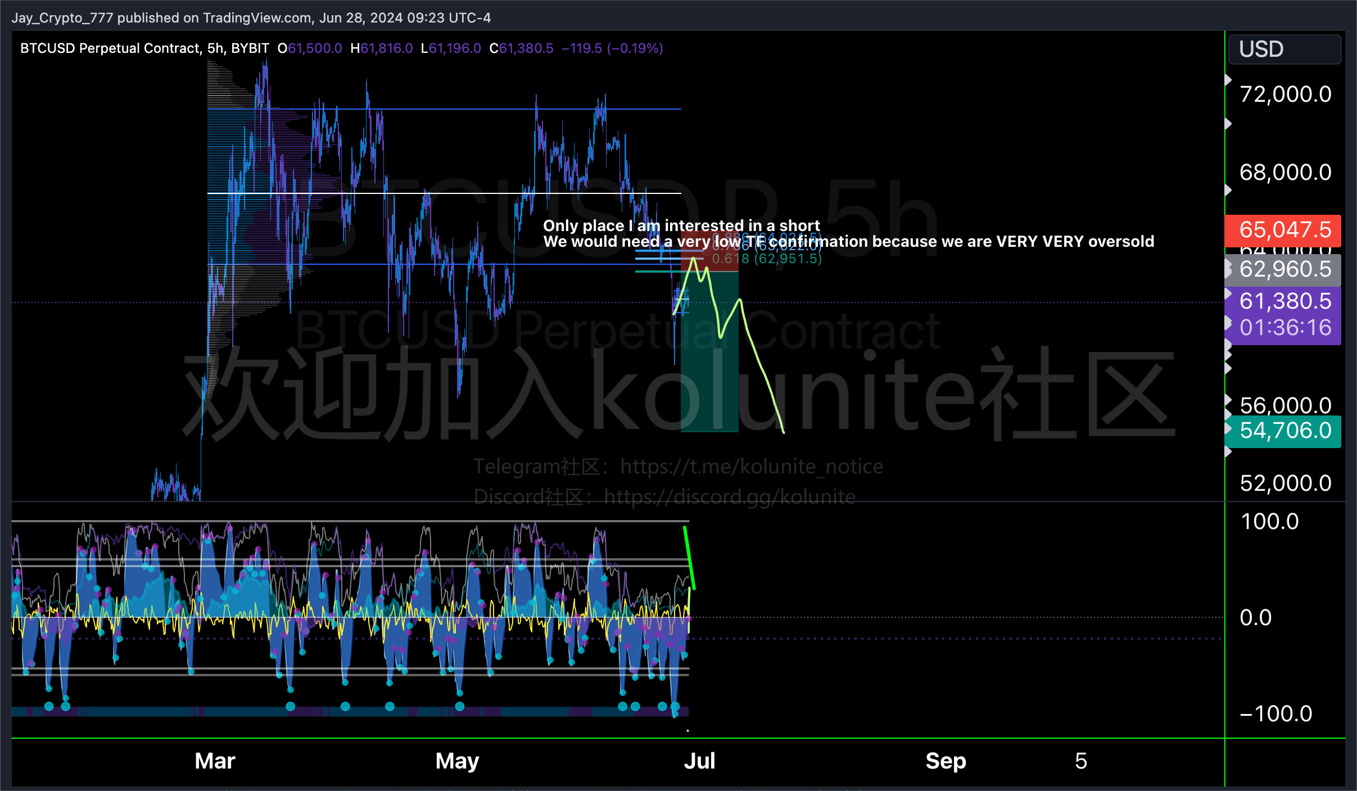The image size is (1357, 791).
Task: Click the Sep label on time axis
Action: coord(946,761)
